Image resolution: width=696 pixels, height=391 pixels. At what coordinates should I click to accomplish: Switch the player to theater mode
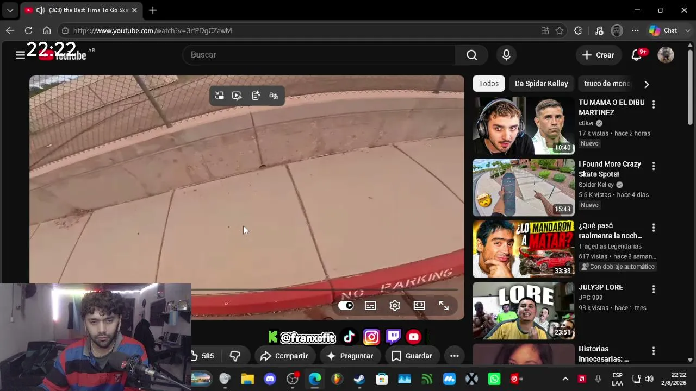point(419,305)
